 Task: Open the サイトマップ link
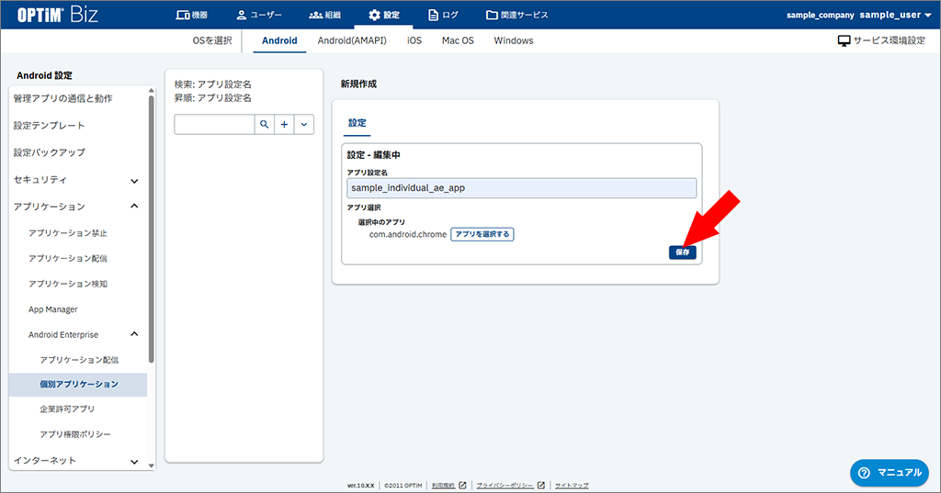(572, 486)
